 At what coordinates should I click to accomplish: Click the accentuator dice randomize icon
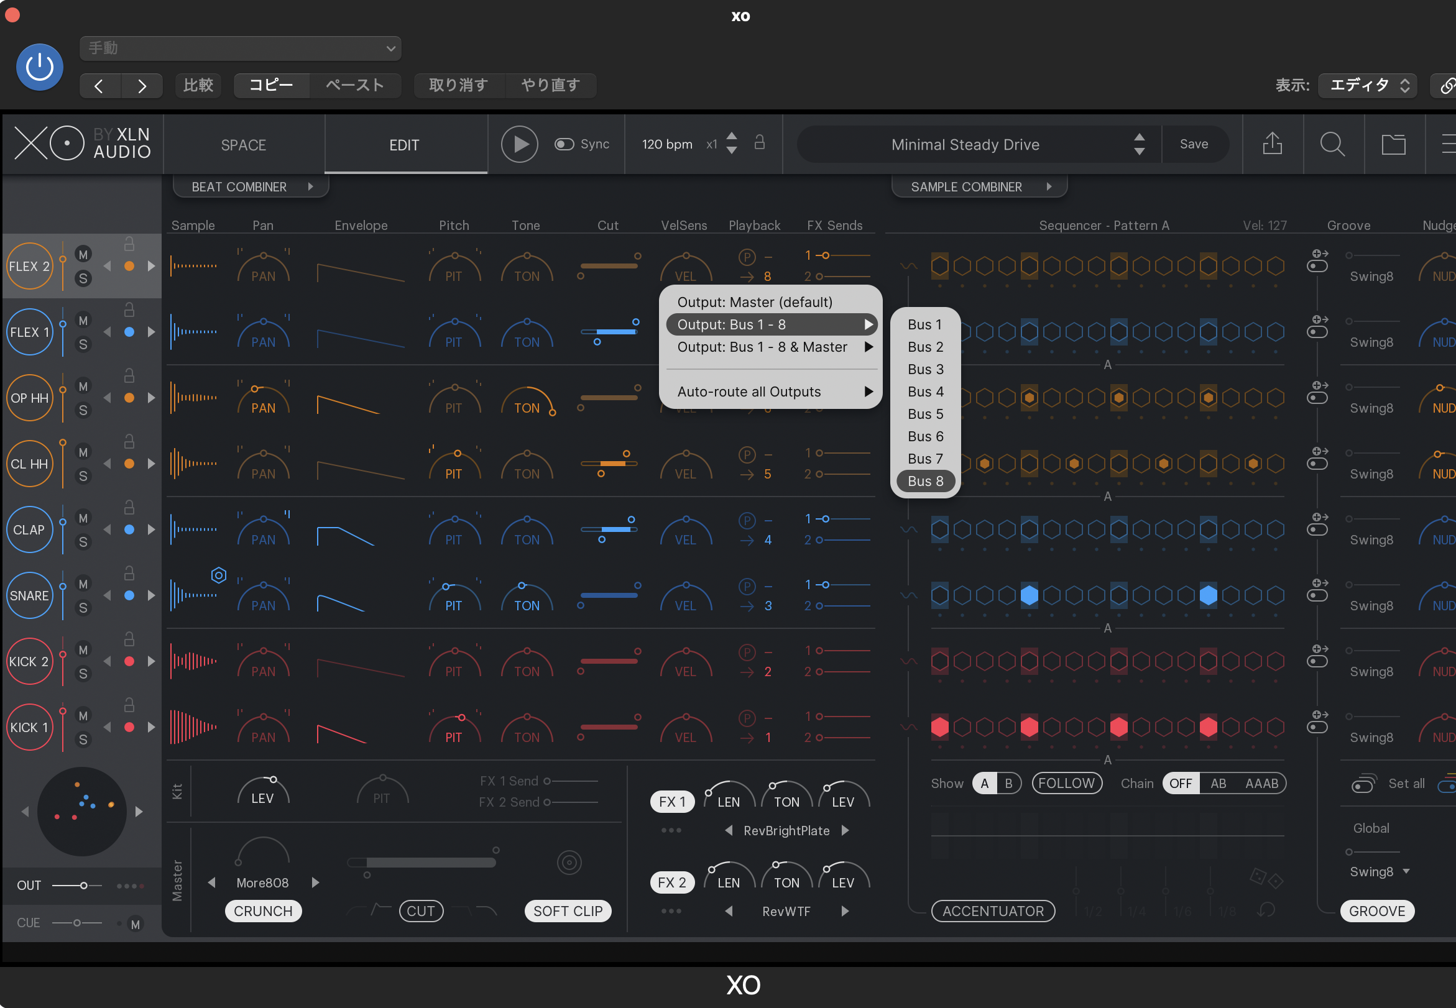pos(1266,877)
